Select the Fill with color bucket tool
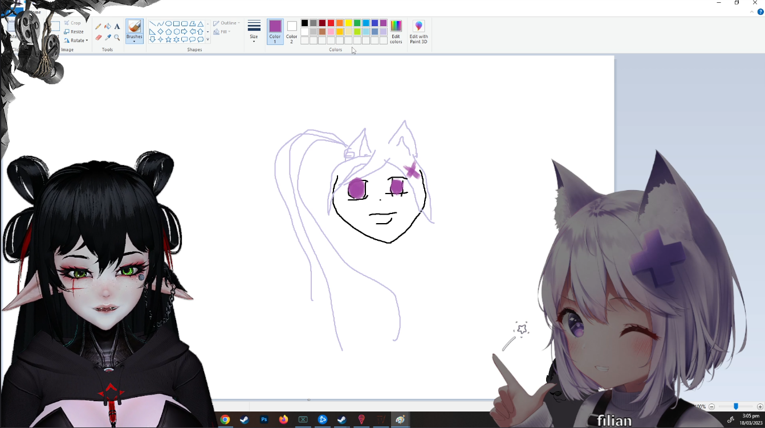The image size is (765, 428). (x=107, y=27)
